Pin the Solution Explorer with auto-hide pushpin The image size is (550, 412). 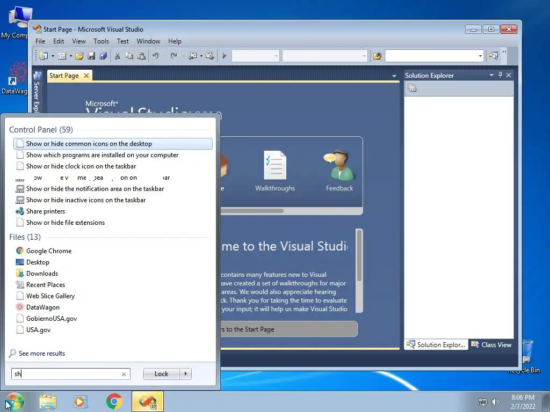[500, 75]
